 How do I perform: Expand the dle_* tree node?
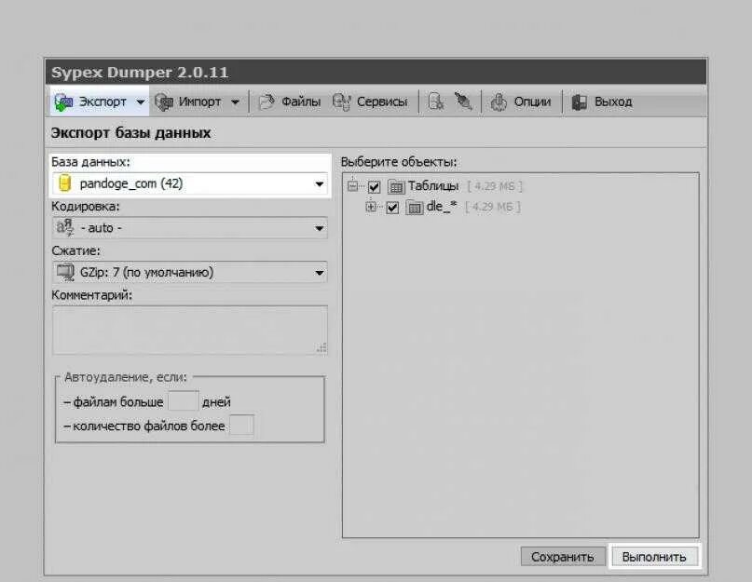click(371, 207)
